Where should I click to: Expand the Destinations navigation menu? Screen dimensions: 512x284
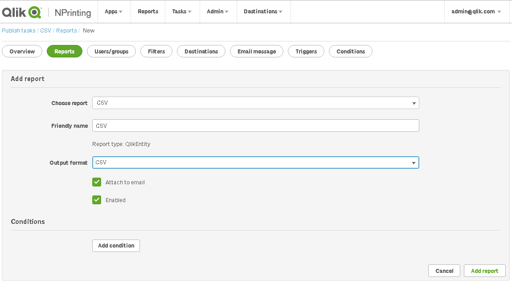263,12
